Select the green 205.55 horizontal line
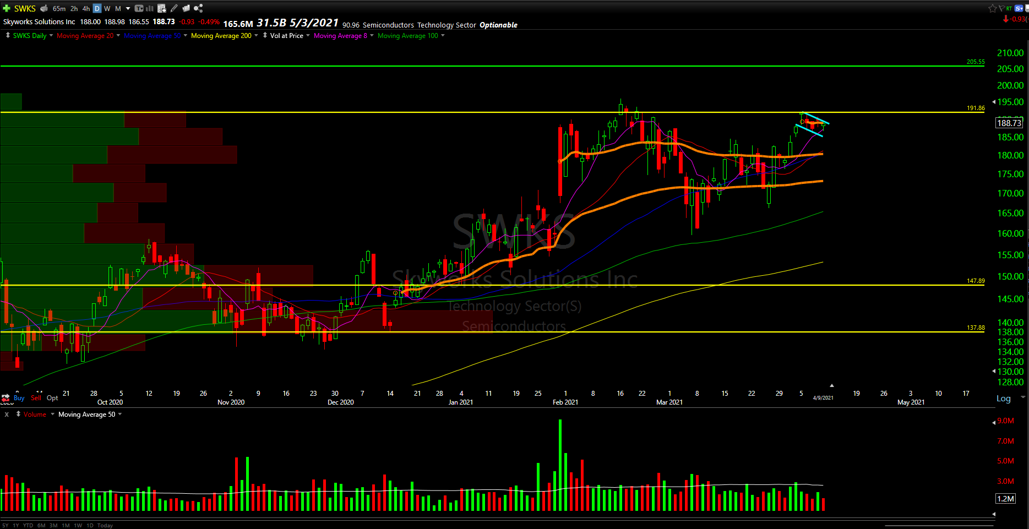The image size is (1029, 529). click(492, 66)
